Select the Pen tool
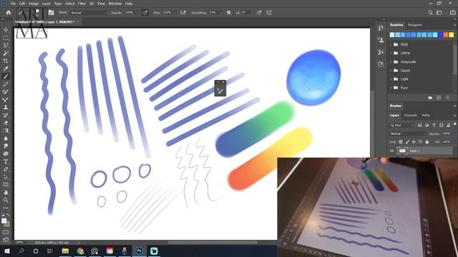The height and width of the screenshot is (257, 458). [x=6, y=169]
